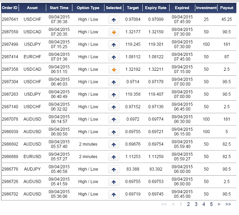Select order ID 2987559
The width and height of the screenshot is (239, 215).
point(10,32)
